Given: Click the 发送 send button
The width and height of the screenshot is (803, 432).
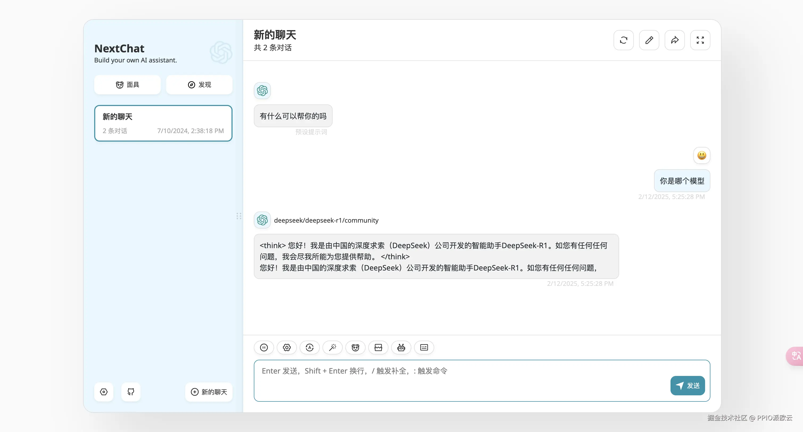Looking at the screenshot, I should 687,386.
